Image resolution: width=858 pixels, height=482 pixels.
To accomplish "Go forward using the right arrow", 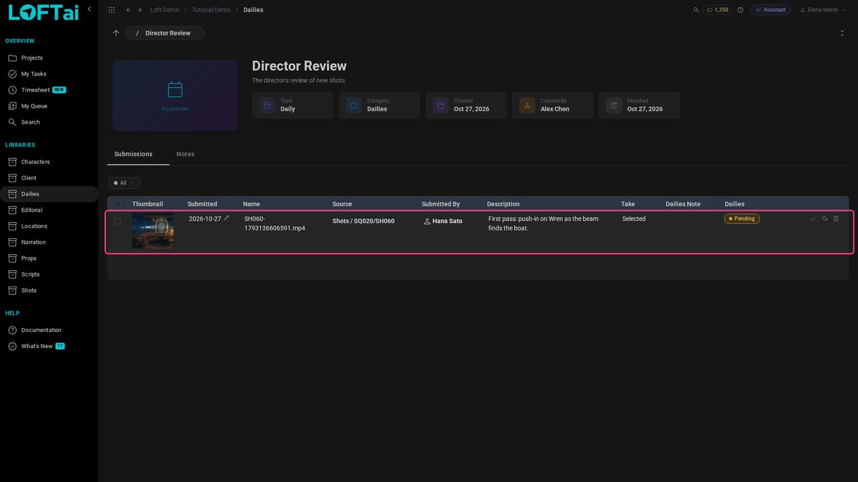I will pos(139,10).
